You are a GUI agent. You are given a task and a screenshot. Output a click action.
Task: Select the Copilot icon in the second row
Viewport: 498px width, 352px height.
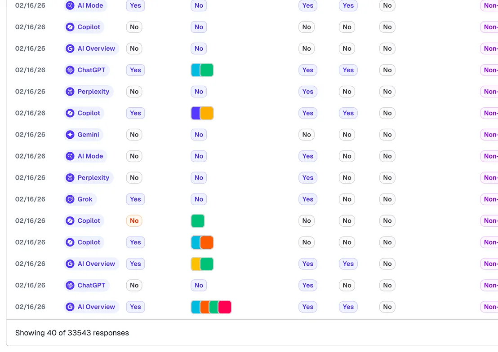[x=70, y=27]
